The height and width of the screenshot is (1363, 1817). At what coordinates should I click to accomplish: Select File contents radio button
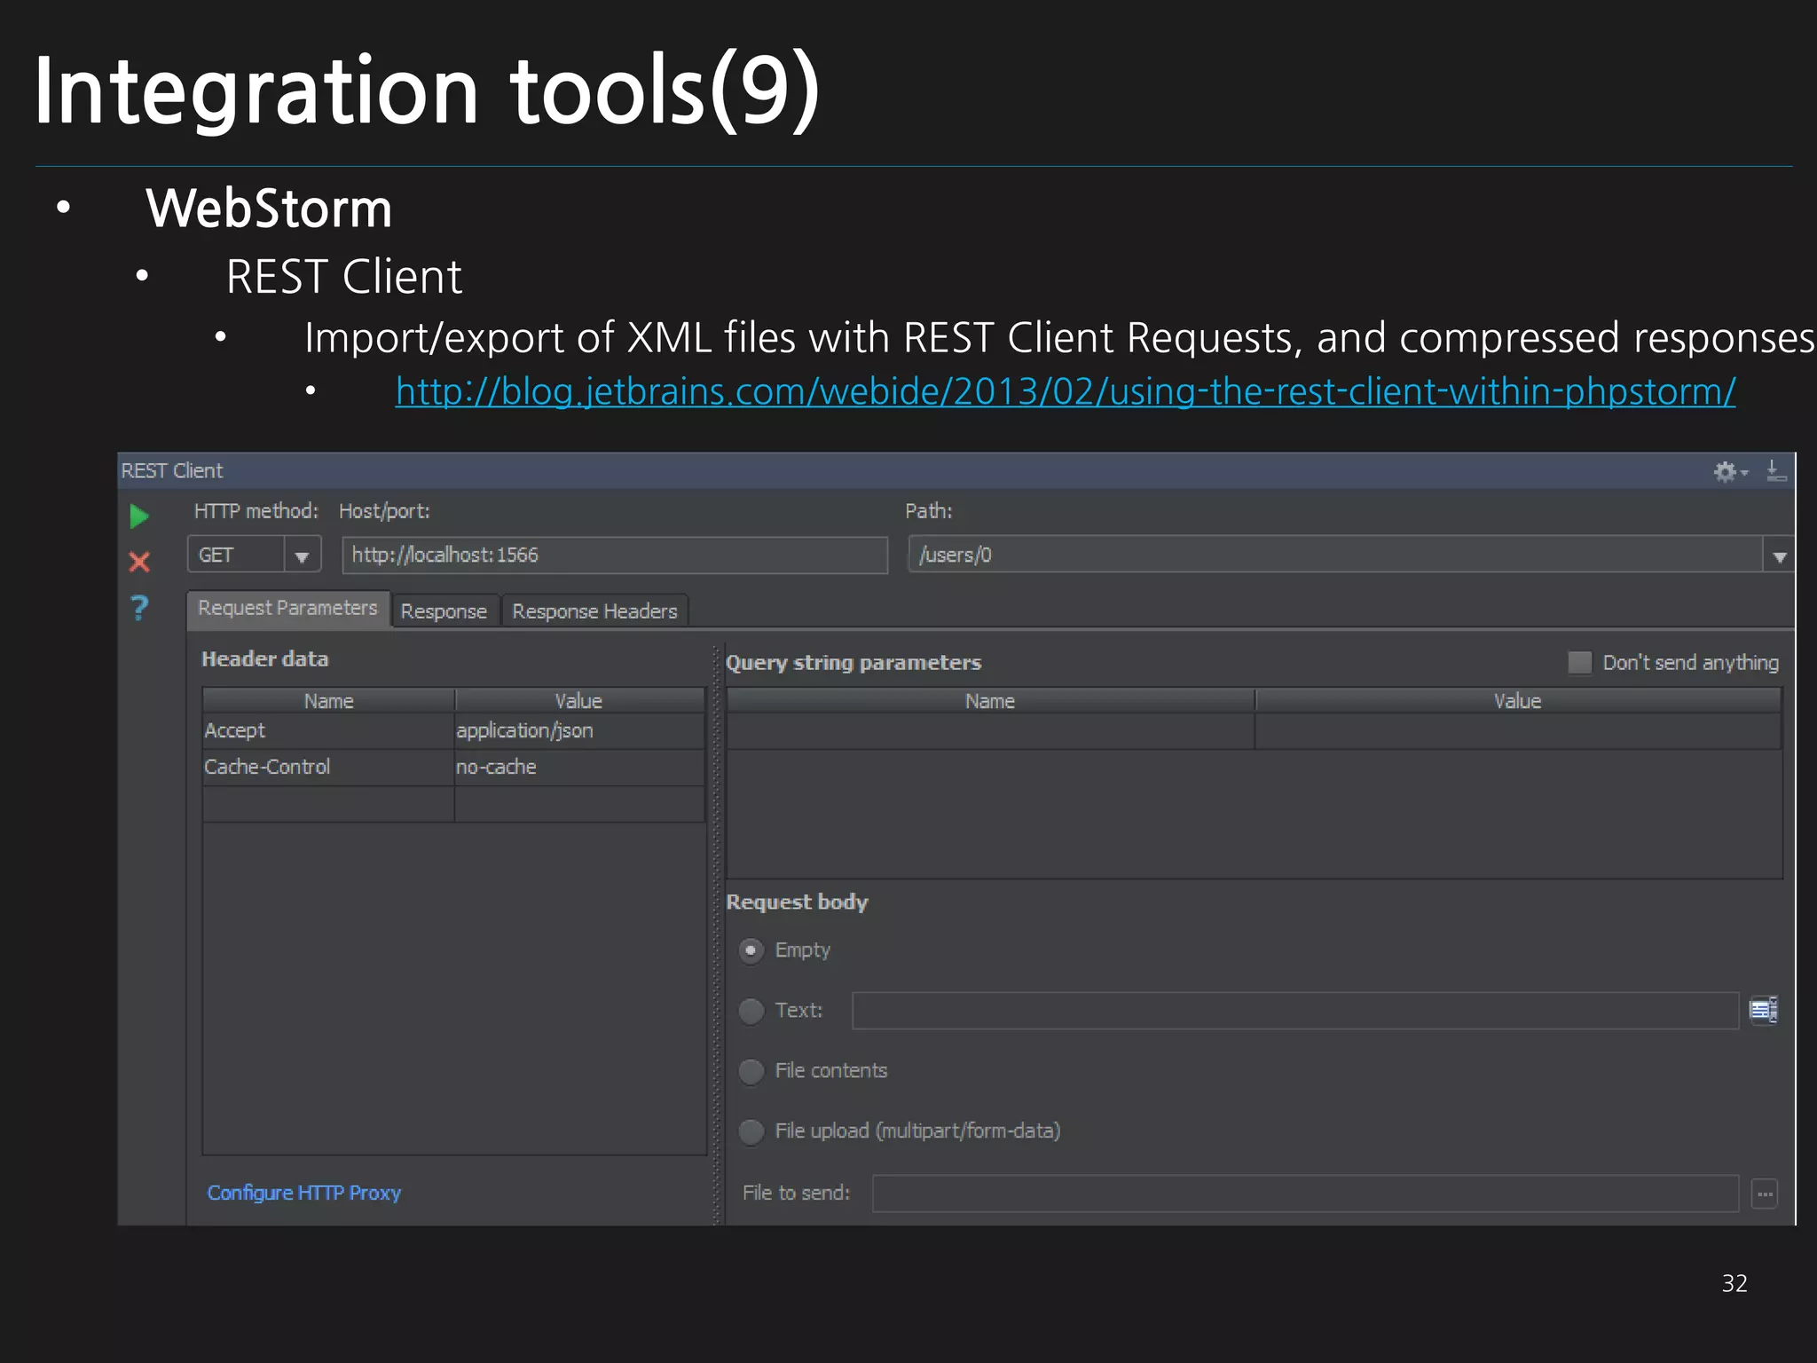click(751, 1071)
